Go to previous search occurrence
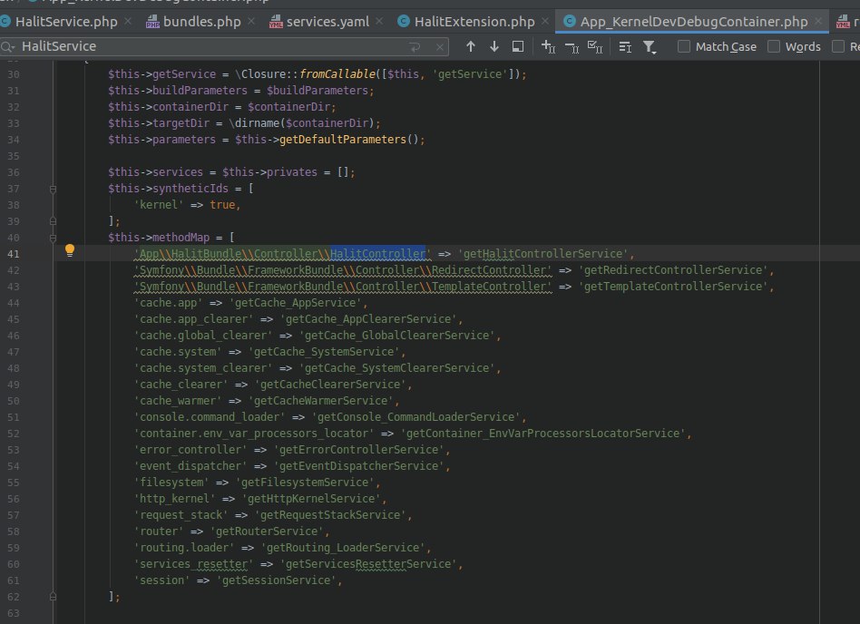The width and height of the screenshot is (860, 624). coord(471,46)
